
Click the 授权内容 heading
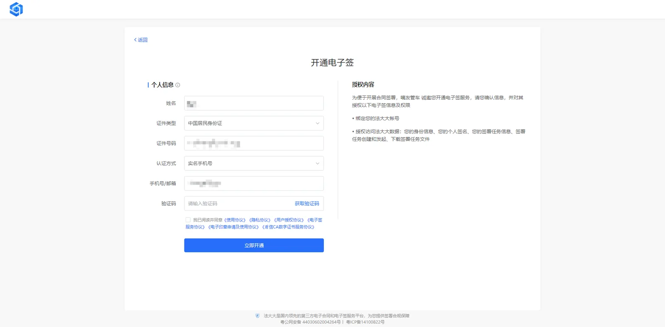[363, 85]
